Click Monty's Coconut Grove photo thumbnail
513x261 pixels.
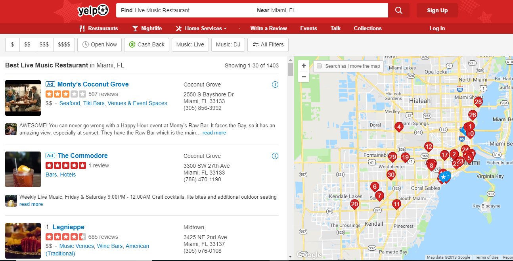(23, 98)
